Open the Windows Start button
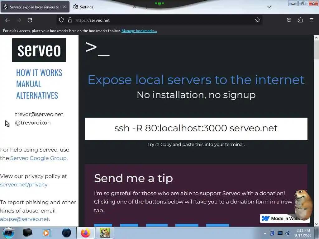This screenshot has width=319, height=239. pyautogui.click(x=8, y=233)
